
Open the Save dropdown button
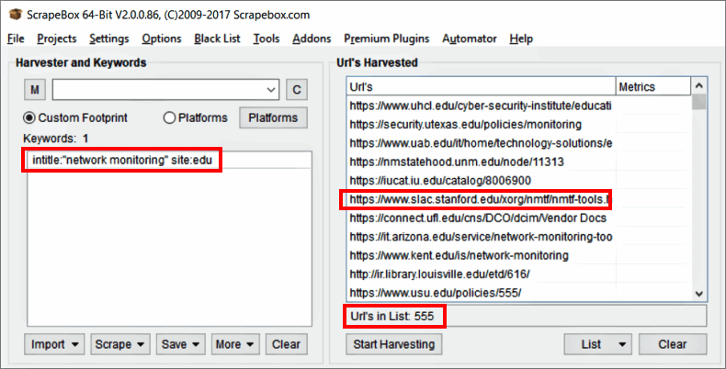click(x=180, y=344)
